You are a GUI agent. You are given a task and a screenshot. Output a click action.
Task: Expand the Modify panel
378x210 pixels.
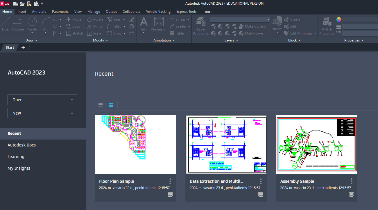100,40
